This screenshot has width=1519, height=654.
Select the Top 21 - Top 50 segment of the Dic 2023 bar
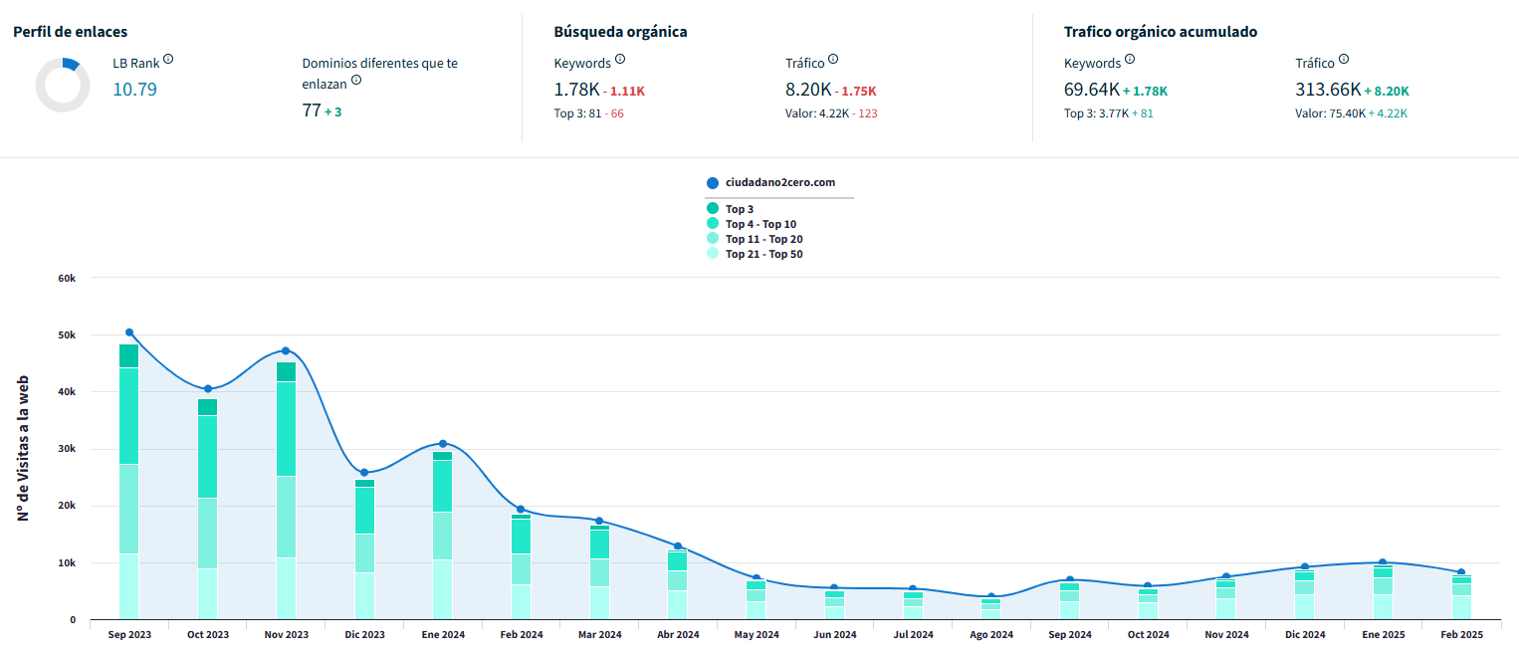[x=364, y=596]
